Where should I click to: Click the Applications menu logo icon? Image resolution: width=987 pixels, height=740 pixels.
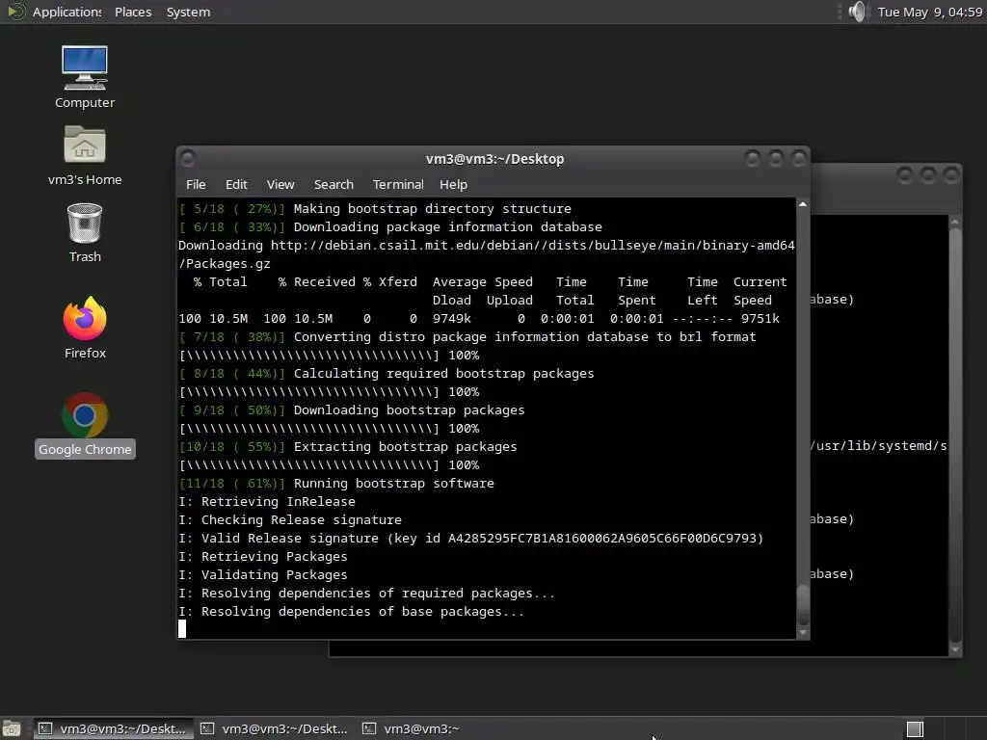[15, 12]
